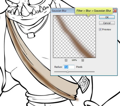This screenshot has height=106, width=120.
Task: Click the Radius slider handle
Action: pyautogui.click(x=68, y=72)
